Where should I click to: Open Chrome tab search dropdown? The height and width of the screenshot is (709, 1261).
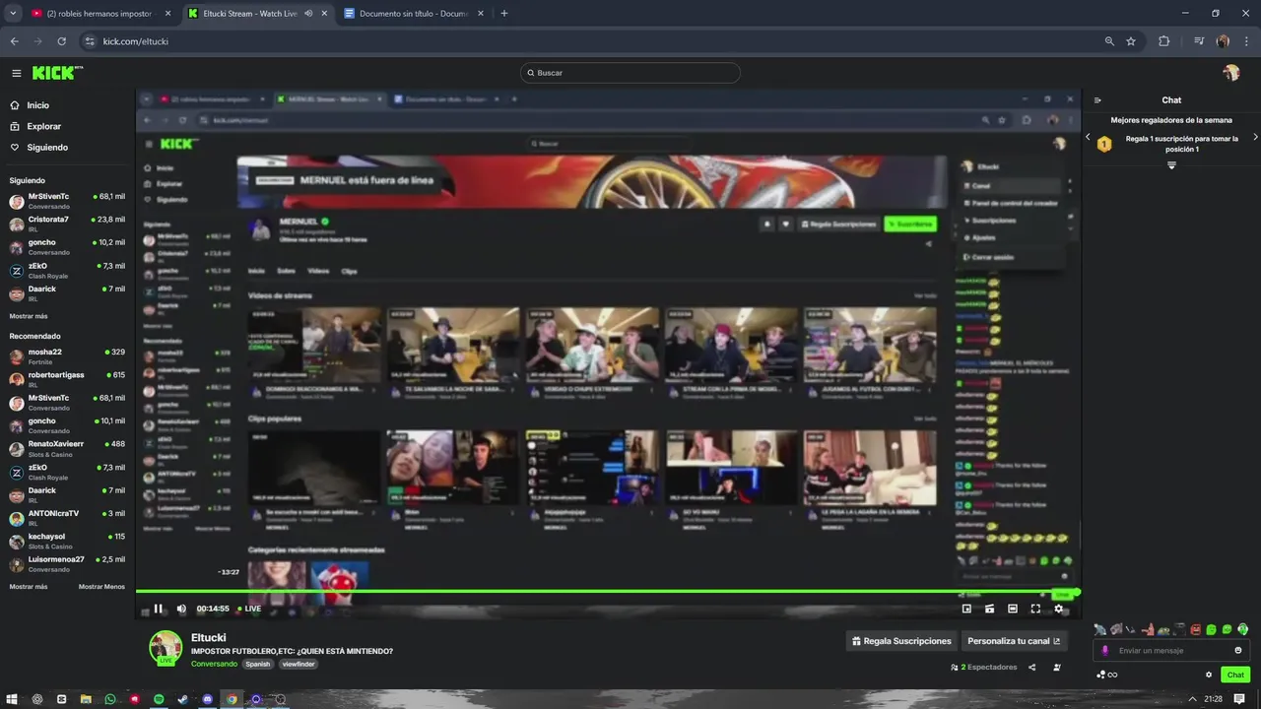[x=12, y=14]
